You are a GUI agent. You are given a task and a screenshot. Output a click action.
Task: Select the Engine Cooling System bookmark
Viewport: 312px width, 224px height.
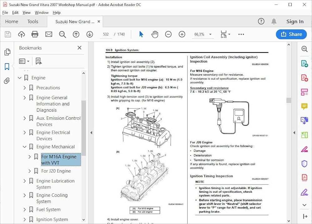(x=52, y=198)
